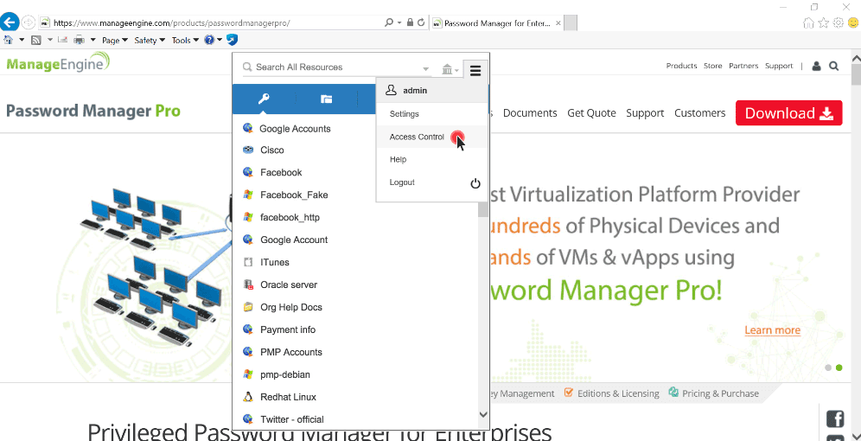
Task: Click the browser Forward arrow button
Action: pos(28,22)
